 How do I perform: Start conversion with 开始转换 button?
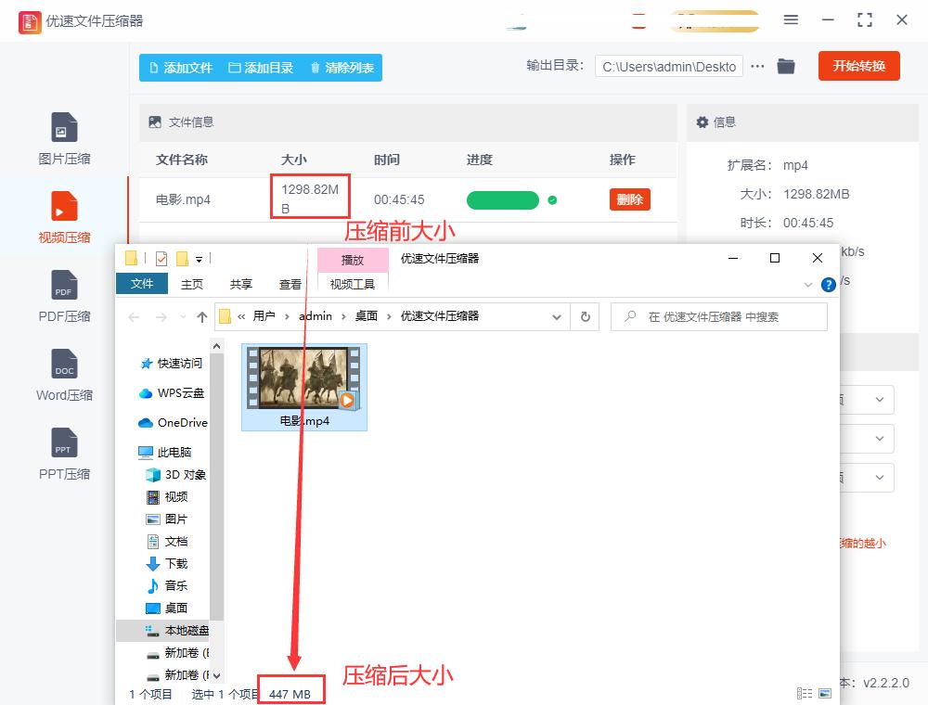[x=858, y=66]
